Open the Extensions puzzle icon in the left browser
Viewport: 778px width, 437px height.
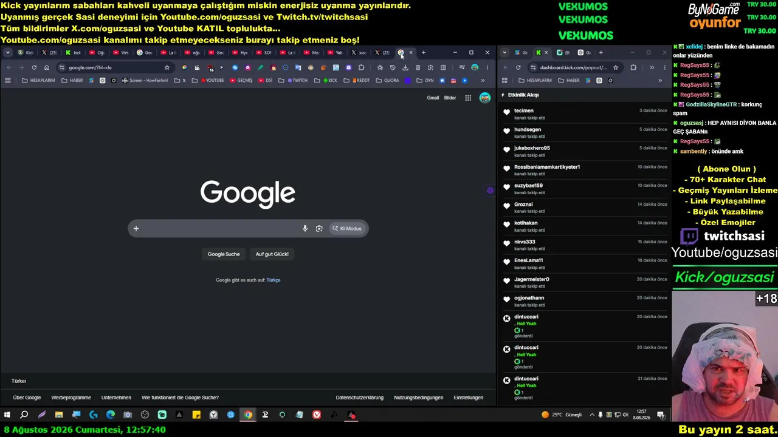pyautogui.click(x=362, y=67)
